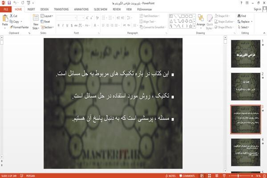Open the DESIGN ribbon tab
The height and width of the screenshot is (178, 267).
[44, 9]
